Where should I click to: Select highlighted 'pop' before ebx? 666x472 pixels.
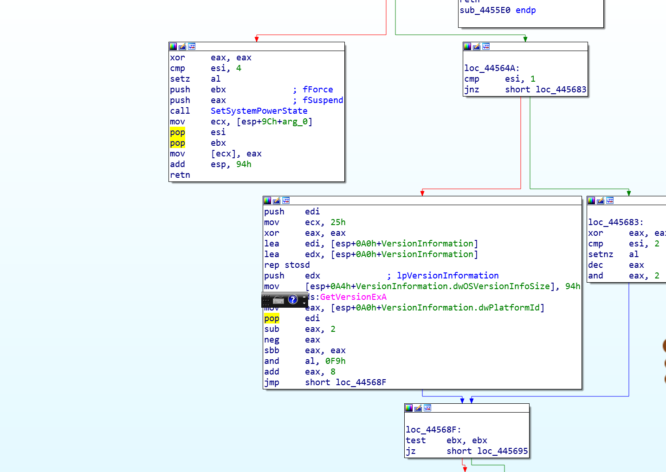pos(177,143)
